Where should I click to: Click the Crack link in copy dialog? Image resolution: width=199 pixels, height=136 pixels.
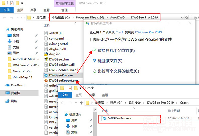pos(120,32)
